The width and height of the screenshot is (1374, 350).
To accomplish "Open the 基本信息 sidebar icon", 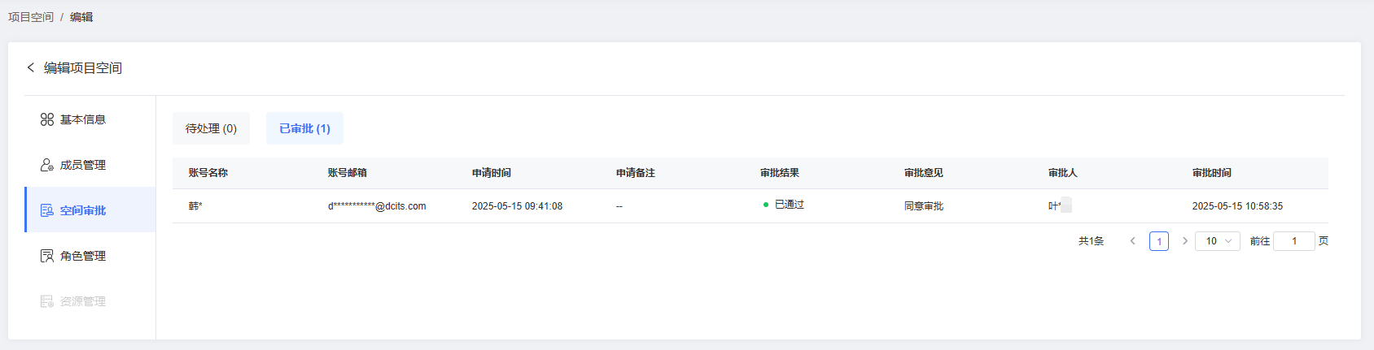I will [x=47, y=119].
